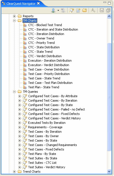Select Test Suites - CTC List query

42,163
